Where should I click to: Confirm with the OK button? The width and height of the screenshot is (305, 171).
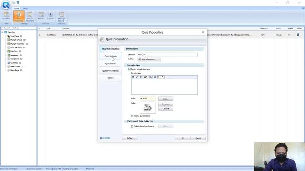183,138
